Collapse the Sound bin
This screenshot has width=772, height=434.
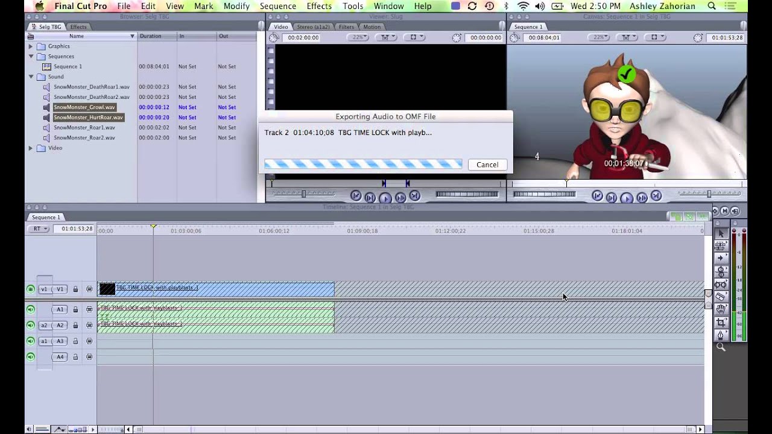point(31,77)
